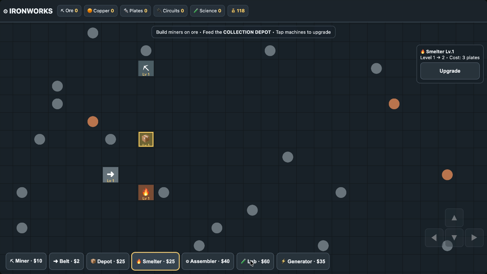This screenshot has height=274, width=487.
Task: Click the Upgrade button for the Smelter
Action: tap(450, 71)
